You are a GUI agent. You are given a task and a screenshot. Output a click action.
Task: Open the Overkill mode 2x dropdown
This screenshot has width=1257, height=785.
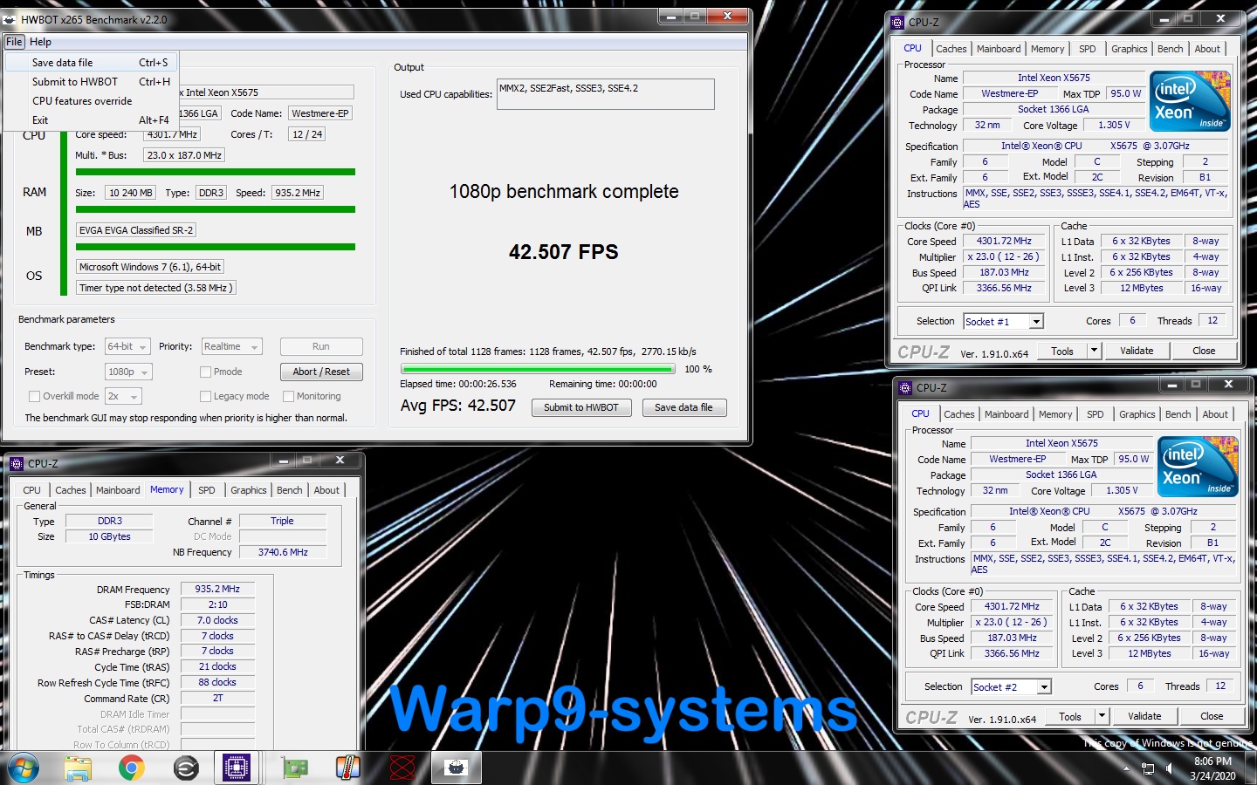point(123,396)
